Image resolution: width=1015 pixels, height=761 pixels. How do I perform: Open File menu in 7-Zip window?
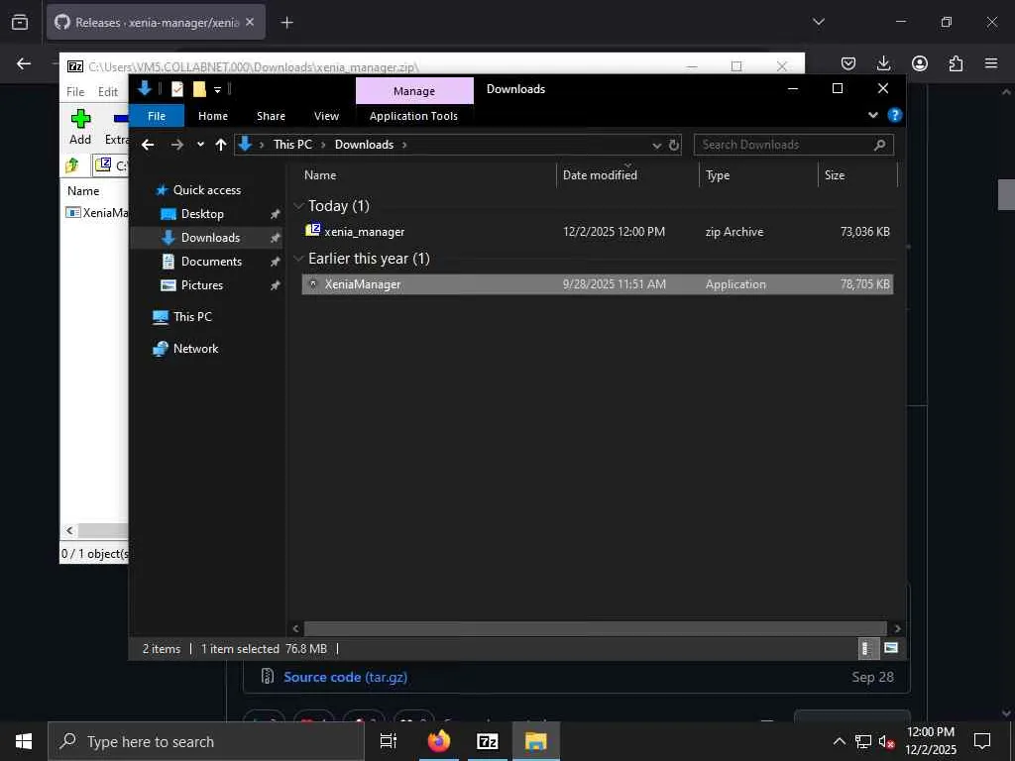75,92
